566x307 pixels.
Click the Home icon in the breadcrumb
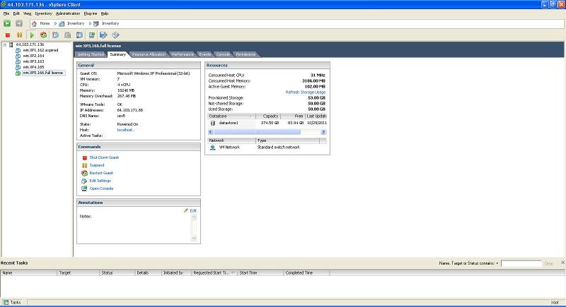point(34,23)
